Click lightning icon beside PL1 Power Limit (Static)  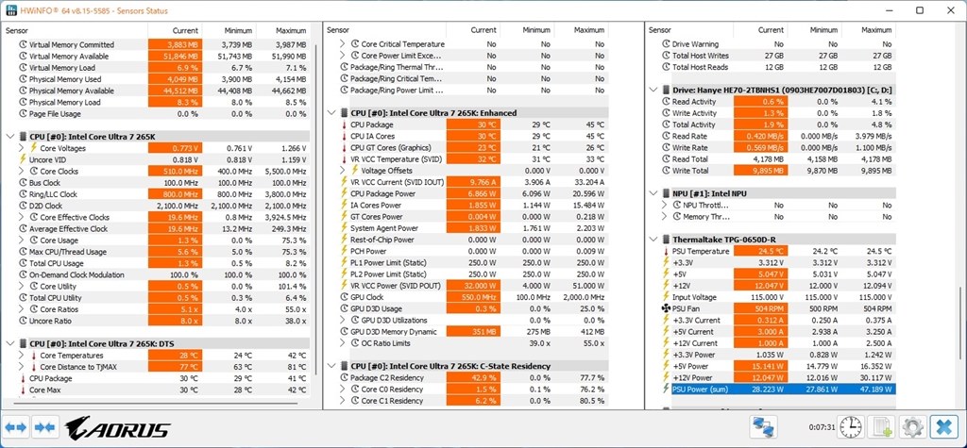point(344,262)
